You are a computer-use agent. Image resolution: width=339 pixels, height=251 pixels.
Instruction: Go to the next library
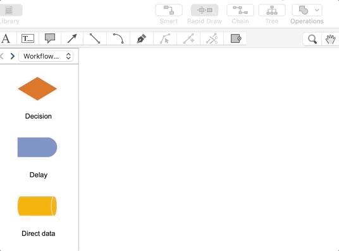click(x=13, y=56)
